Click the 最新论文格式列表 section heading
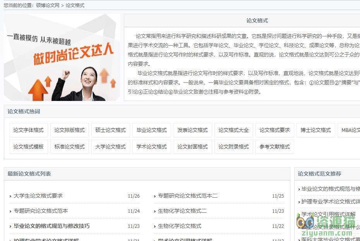The width and height of the screenshot is (360, 241). (x=29, y=174)
